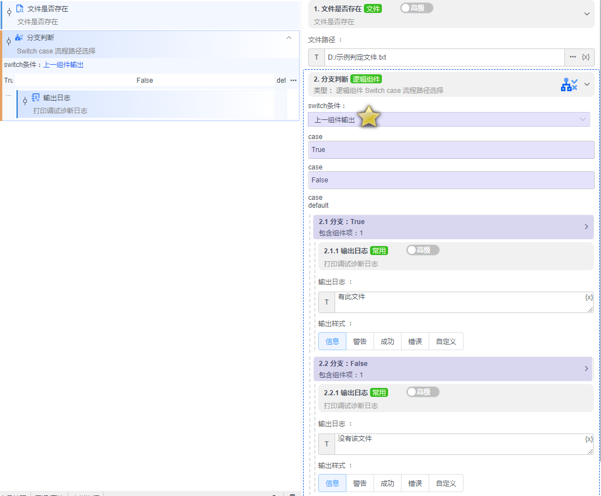Screen dimensions: 601x496
Task: Click the large branch icon in 分支判断 panel header
Action: tap(569, 84)
